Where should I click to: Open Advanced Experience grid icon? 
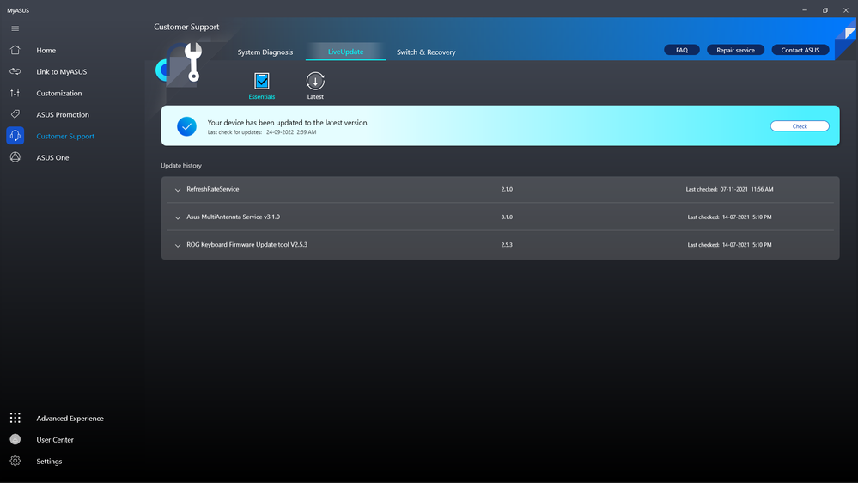15,418
